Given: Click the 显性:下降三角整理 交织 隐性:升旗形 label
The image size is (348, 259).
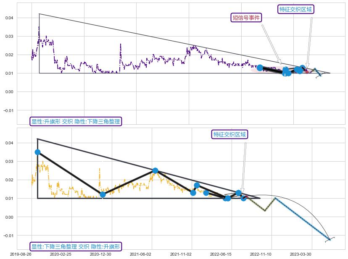Looking at the screenshot, I should [76, 246].
